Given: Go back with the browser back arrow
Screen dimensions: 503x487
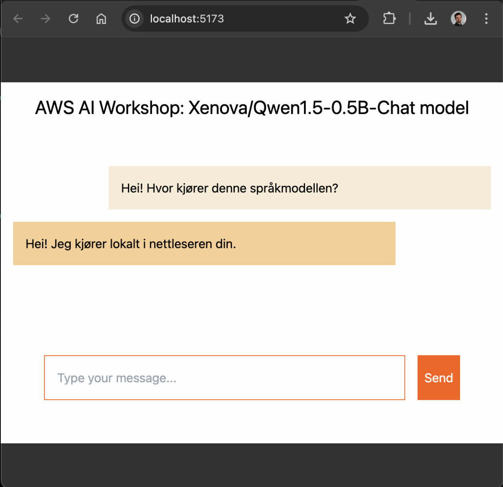Looking at the screenshot, I should (18, 18).
